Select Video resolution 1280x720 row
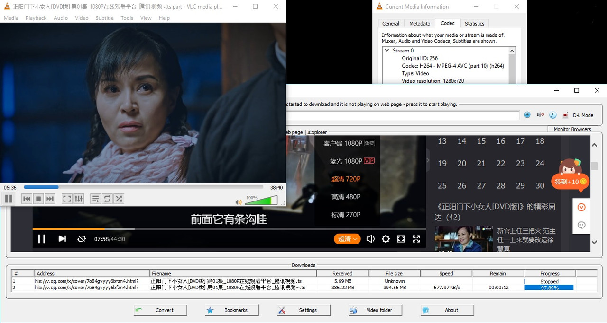607x323 pixels. coord(433,81)
